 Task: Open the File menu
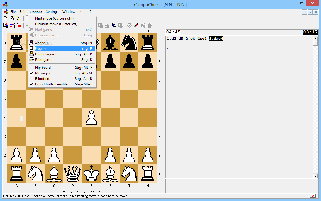pos(13,12)
